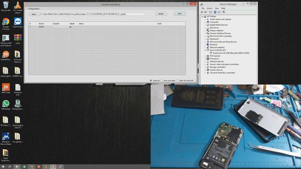Launch VLC media player from desktop
The image size is (301, 169).
coord(18,8)
